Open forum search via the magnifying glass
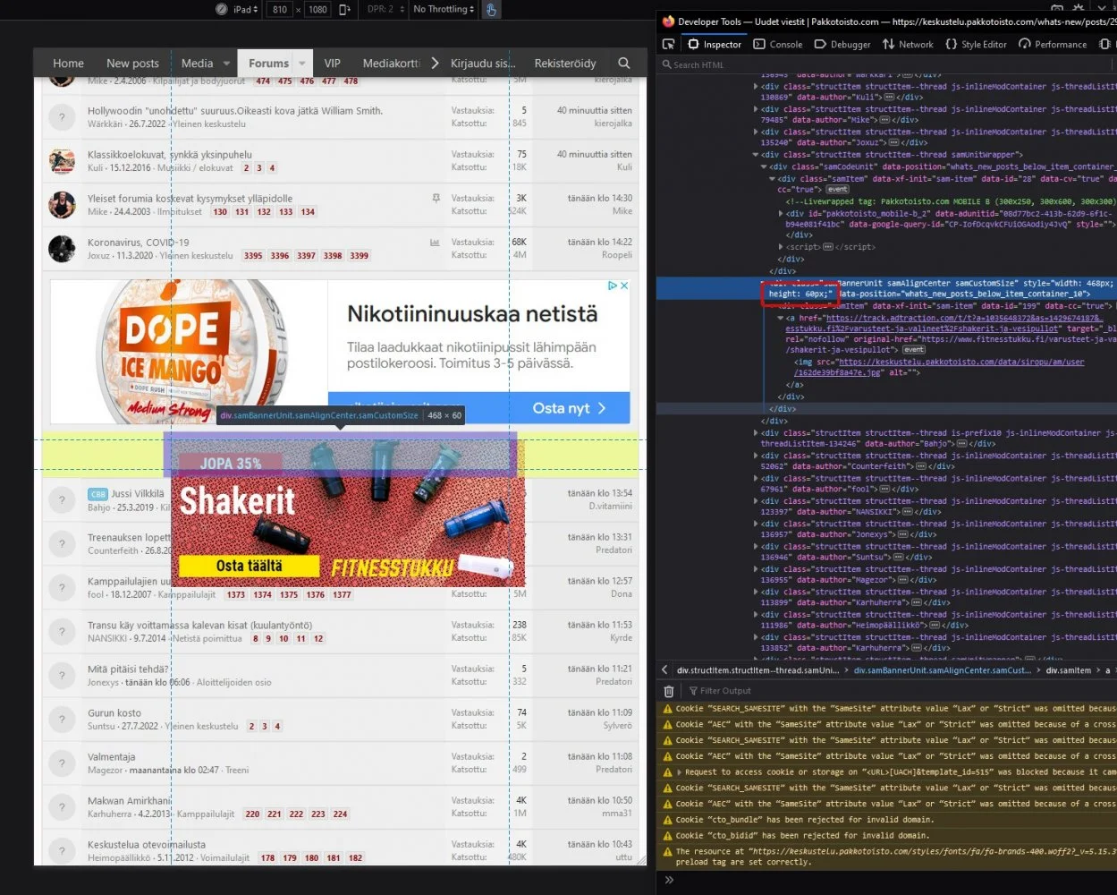 click(622, 63)
